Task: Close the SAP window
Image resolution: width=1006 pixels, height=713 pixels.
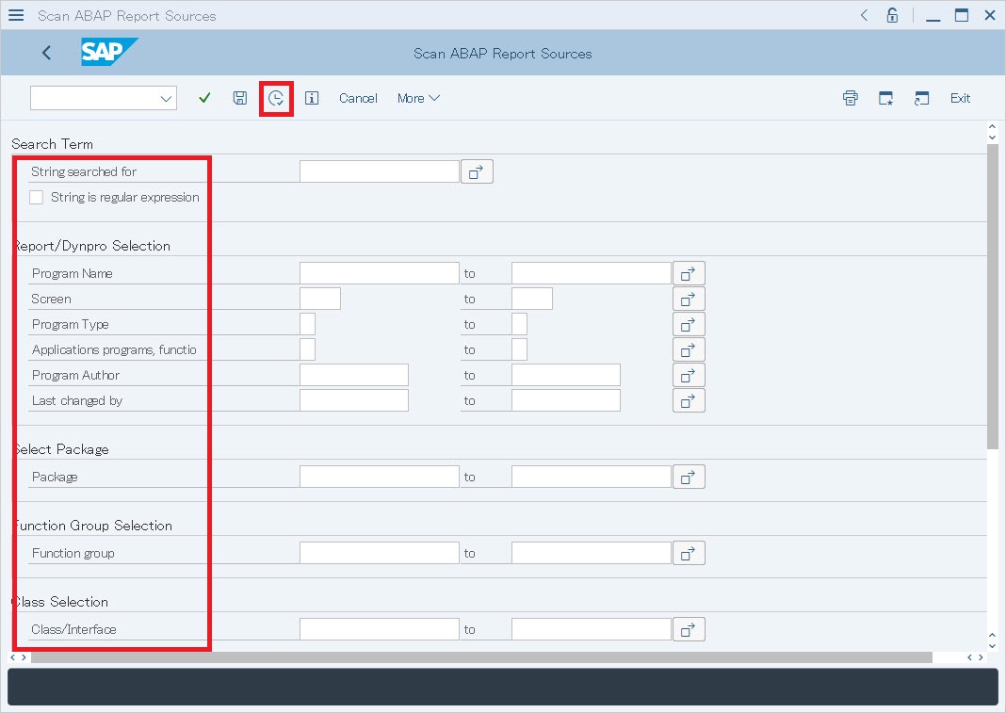Action: click(x=990, y=15)
